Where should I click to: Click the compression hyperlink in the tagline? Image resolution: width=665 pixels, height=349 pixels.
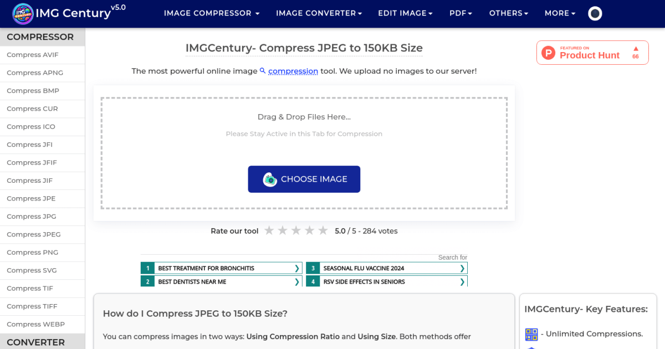293,71
